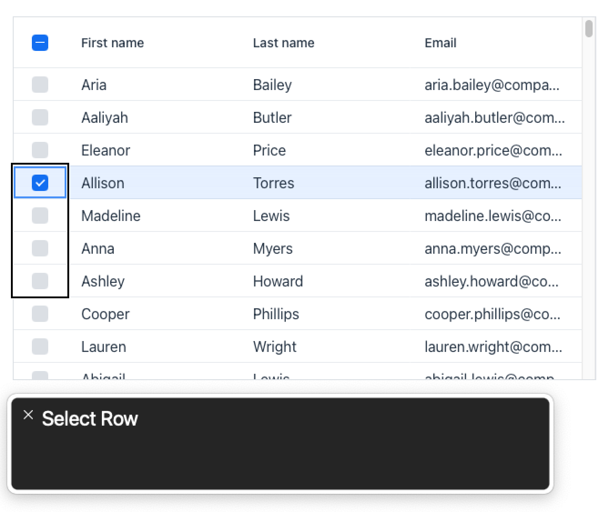Check the checkbox for Lauren Wright
This screenshot has height=512, width=609.
(40, 346)
